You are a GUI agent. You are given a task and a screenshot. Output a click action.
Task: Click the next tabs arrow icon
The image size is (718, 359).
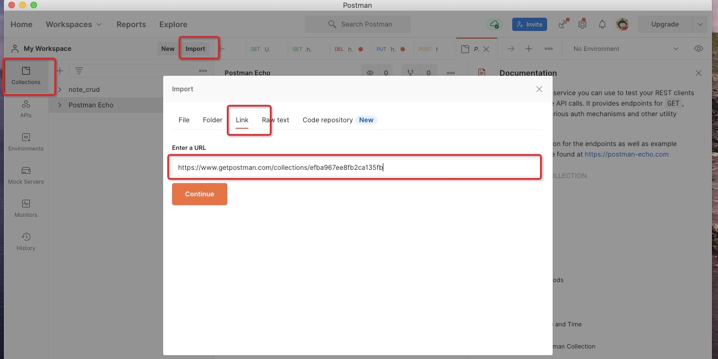coord(511,49)
